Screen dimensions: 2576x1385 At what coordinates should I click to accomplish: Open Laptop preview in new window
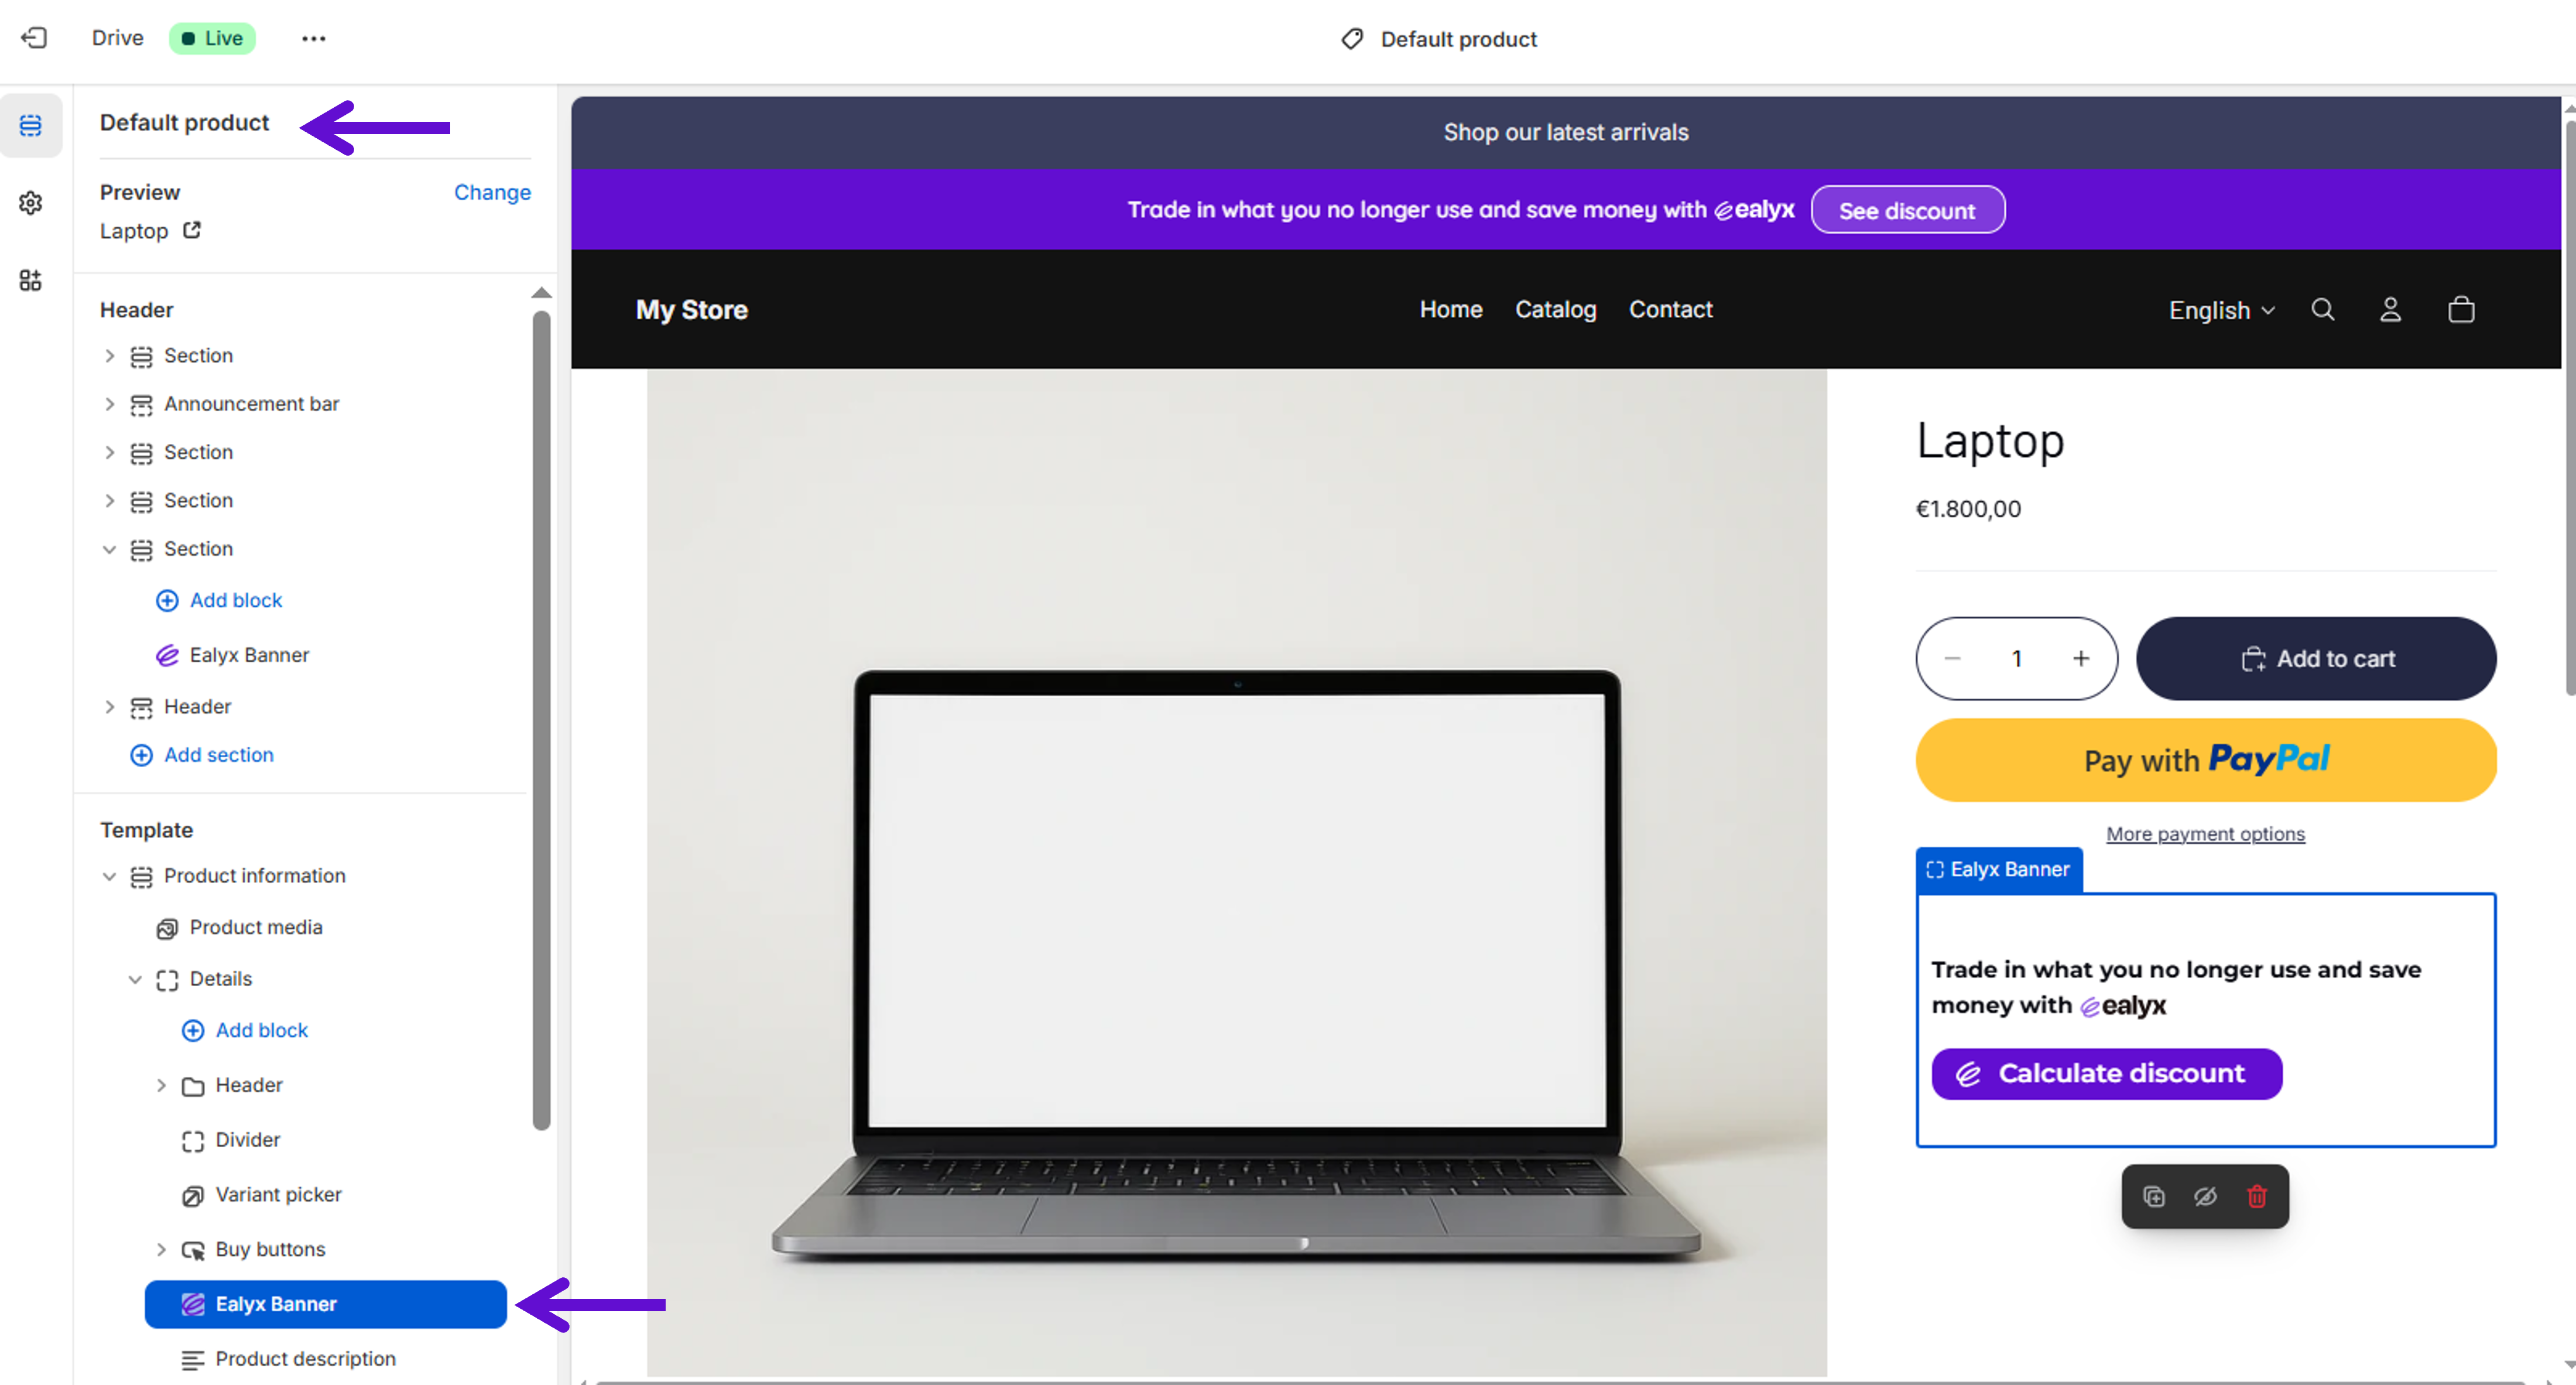pyautogui.click(x=192, y=230)
